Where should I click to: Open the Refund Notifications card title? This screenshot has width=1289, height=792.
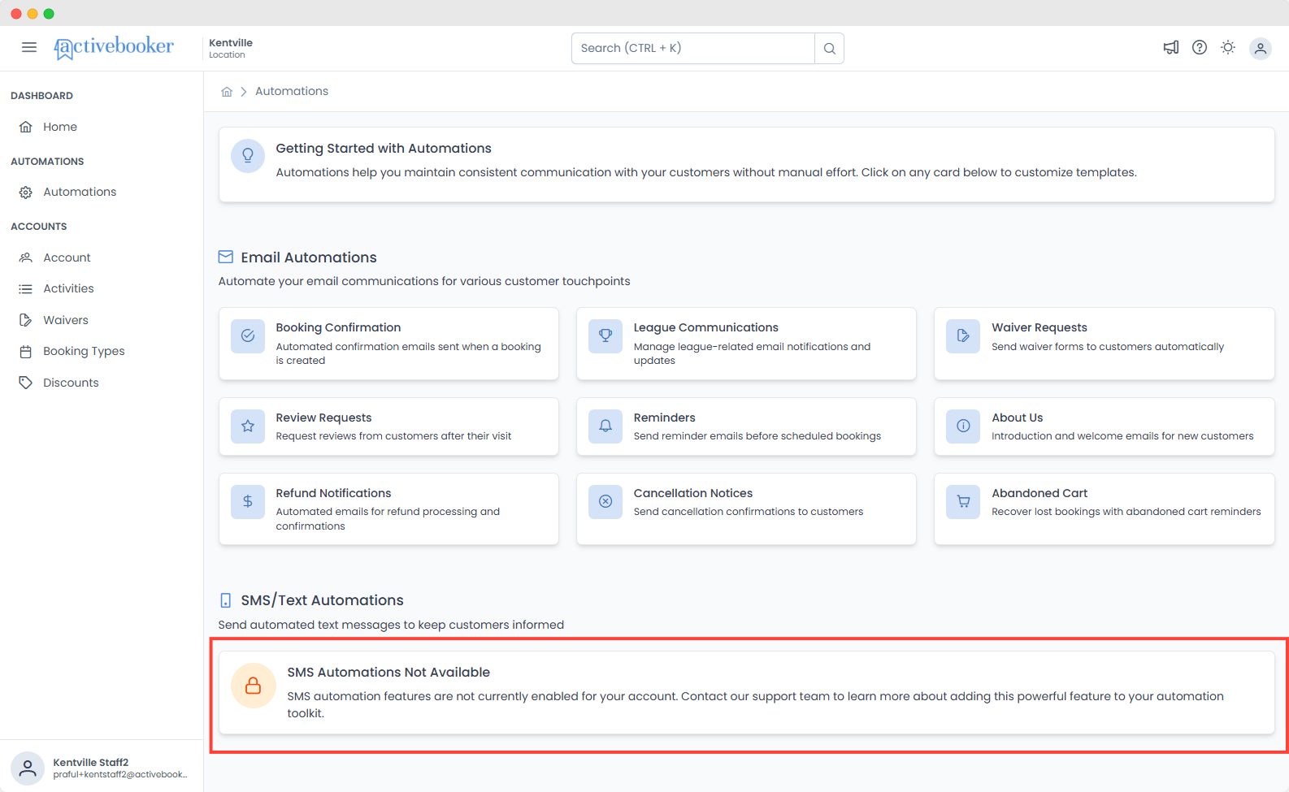click(x=333, y=493)
